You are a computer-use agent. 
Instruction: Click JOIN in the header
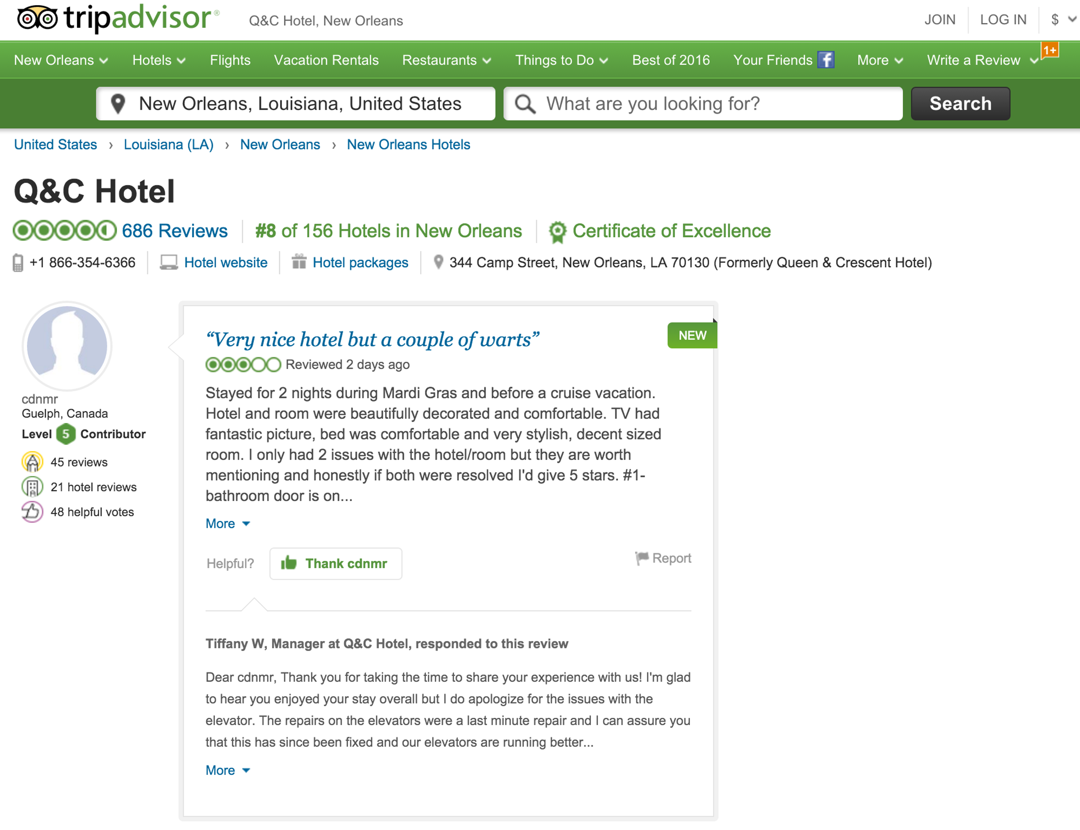[x=940, y=20]
